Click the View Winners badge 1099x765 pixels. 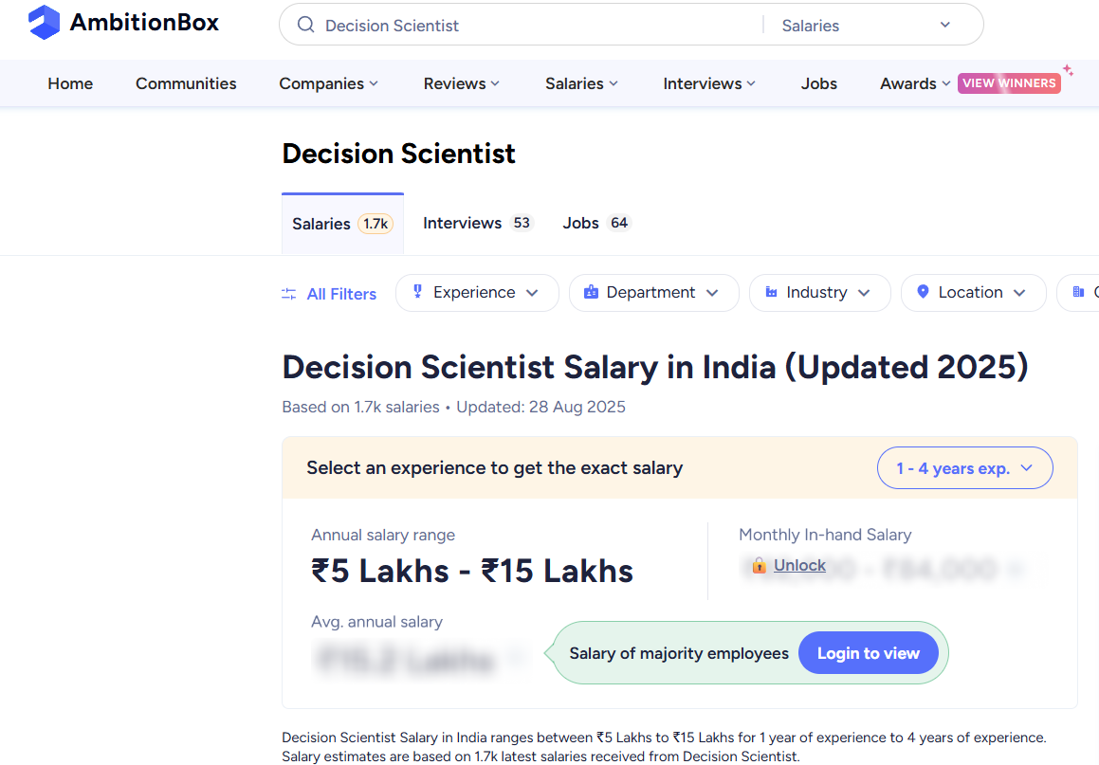(1009, 82)
